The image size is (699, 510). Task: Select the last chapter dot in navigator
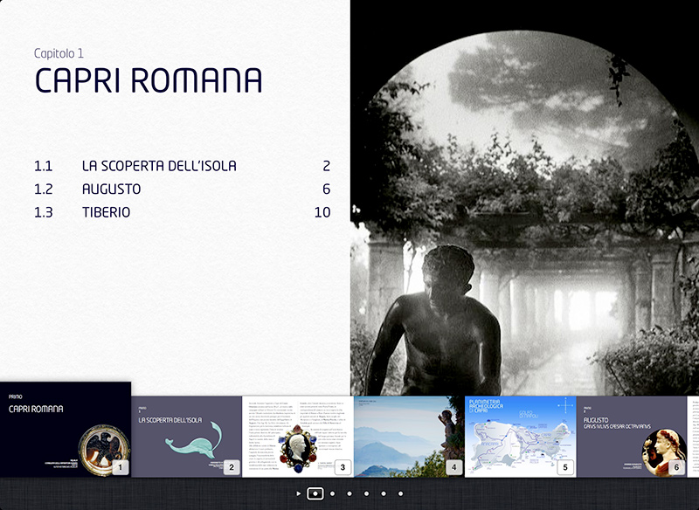click(399, 493)
